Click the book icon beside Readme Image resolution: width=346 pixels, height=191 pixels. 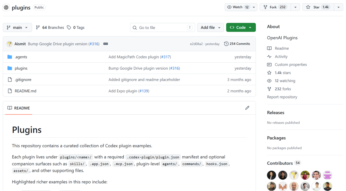click(x=269, y=49)
